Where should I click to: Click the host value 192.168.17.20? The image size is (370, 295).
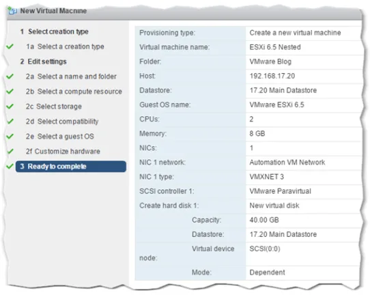272,76
